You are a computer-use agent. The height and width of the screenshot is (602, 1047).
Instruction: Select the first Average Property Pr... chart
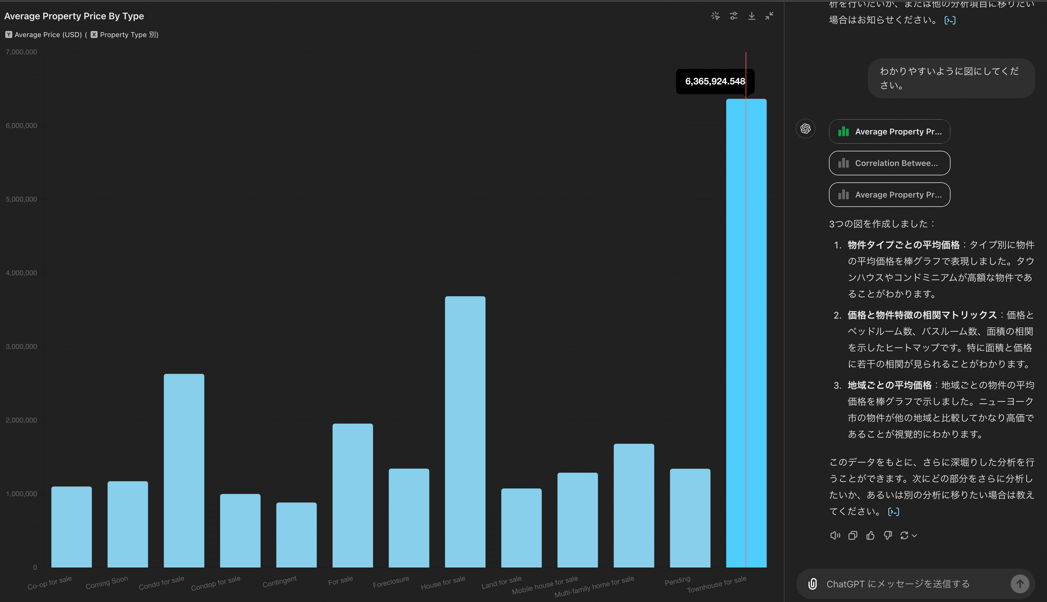coord(889,132)
